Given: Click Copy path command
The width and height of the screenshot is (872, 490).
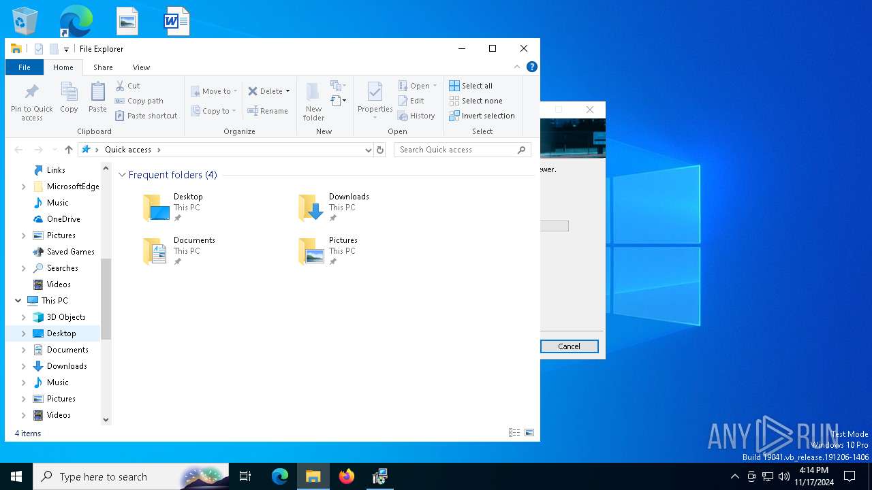Looking at the screenshot, I should point(139,101).
